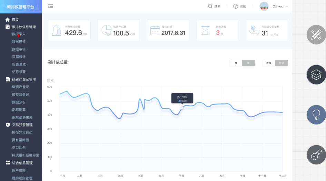This screenshot has width=326, height=181.
Task: Toggle the hamburger menu icon
Action: (x=50, y=7)
